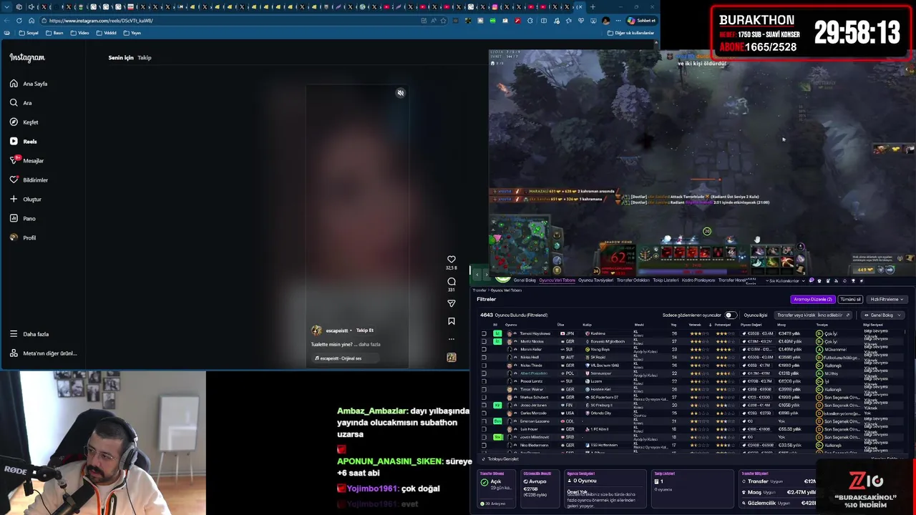Sort table by Yaş column header
Screen dimensions: 916x515
[673, 325]
